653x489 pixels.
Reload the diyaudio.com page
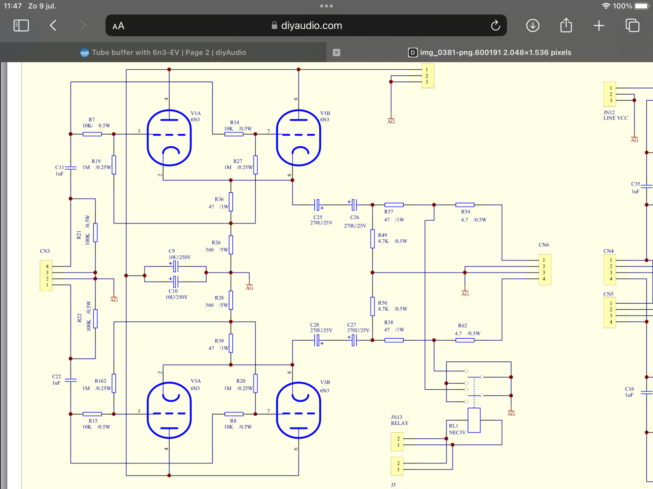[495, 25]
